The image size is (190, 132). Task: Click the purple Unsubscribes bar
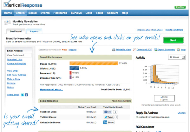pyautogui.click(x=70, y=77)
